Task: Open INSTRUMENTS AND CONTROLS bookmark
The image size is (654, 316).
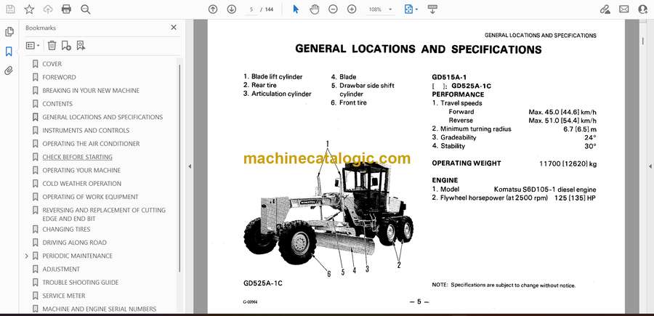Action: pos(86,131)
